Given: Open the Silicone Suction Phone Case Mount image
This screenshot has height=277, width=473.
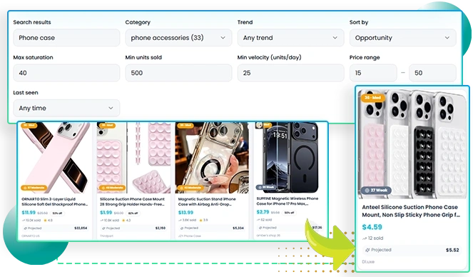Looking at the screenshot, I should tap(133, 158).
